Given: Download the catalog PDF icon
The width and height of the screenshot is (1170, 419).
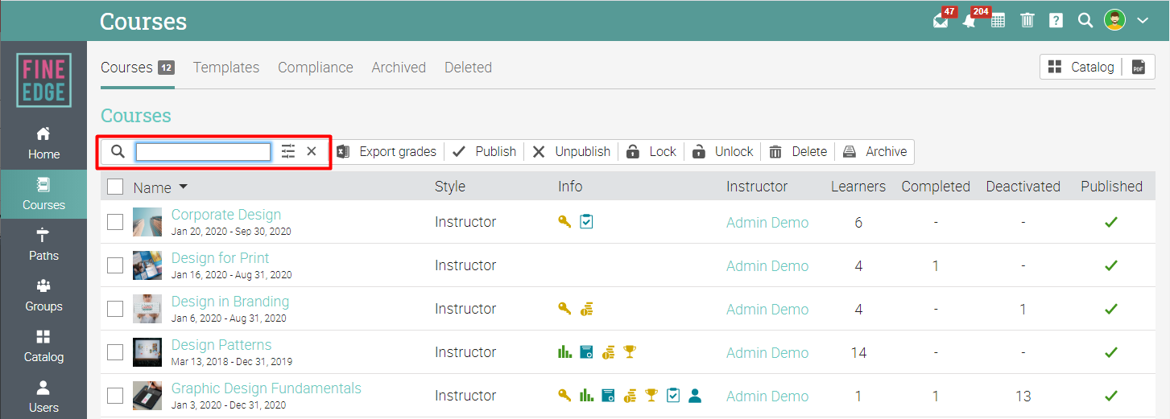Looking at the screenshot, I should (x=1138, y=68).
